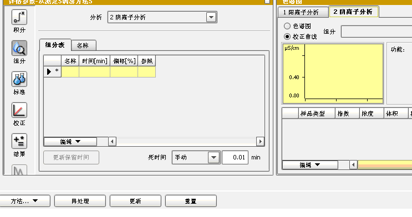Switch to the 2 阴离子分析 tab
The width and height of the screenshot is (412, 217).
353,12
